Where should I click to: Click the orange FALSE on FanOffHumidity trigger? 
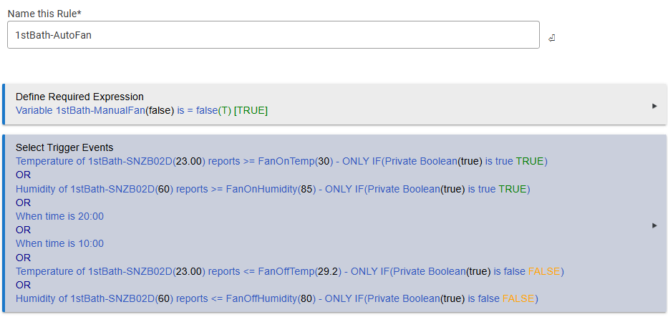coord(518,298)
